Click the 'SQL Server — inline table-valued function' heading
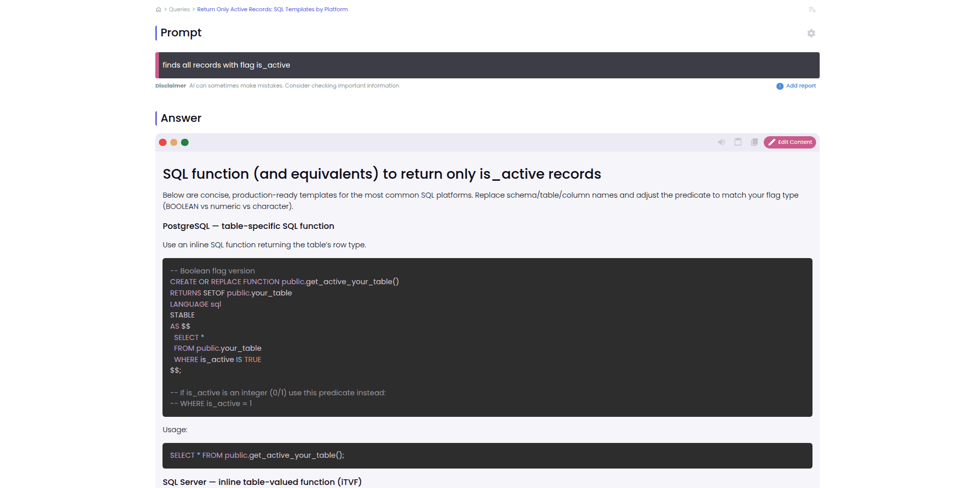Screen dimensions: 976x488 click(x=262, y=482)
